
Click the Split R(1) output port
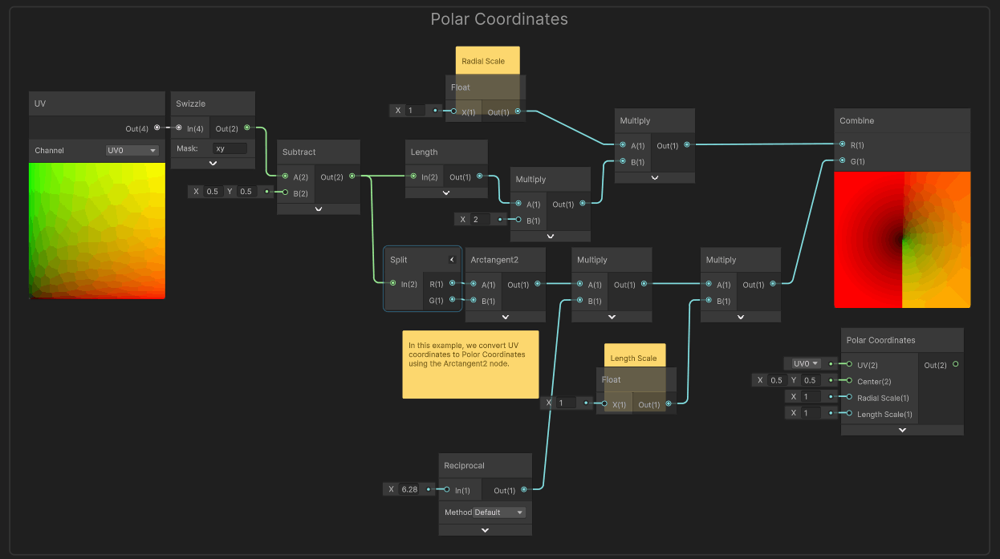(453, 284)
